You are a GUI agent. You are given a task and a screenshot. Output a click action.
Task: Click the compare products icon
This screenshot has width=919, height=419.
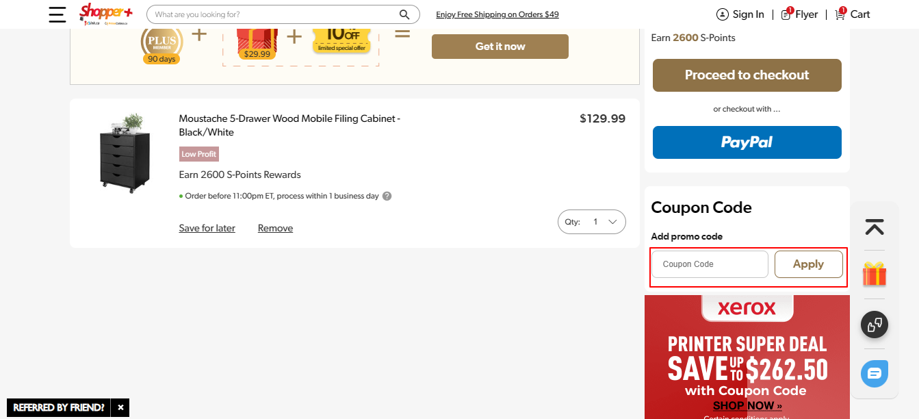click(874, 325)
